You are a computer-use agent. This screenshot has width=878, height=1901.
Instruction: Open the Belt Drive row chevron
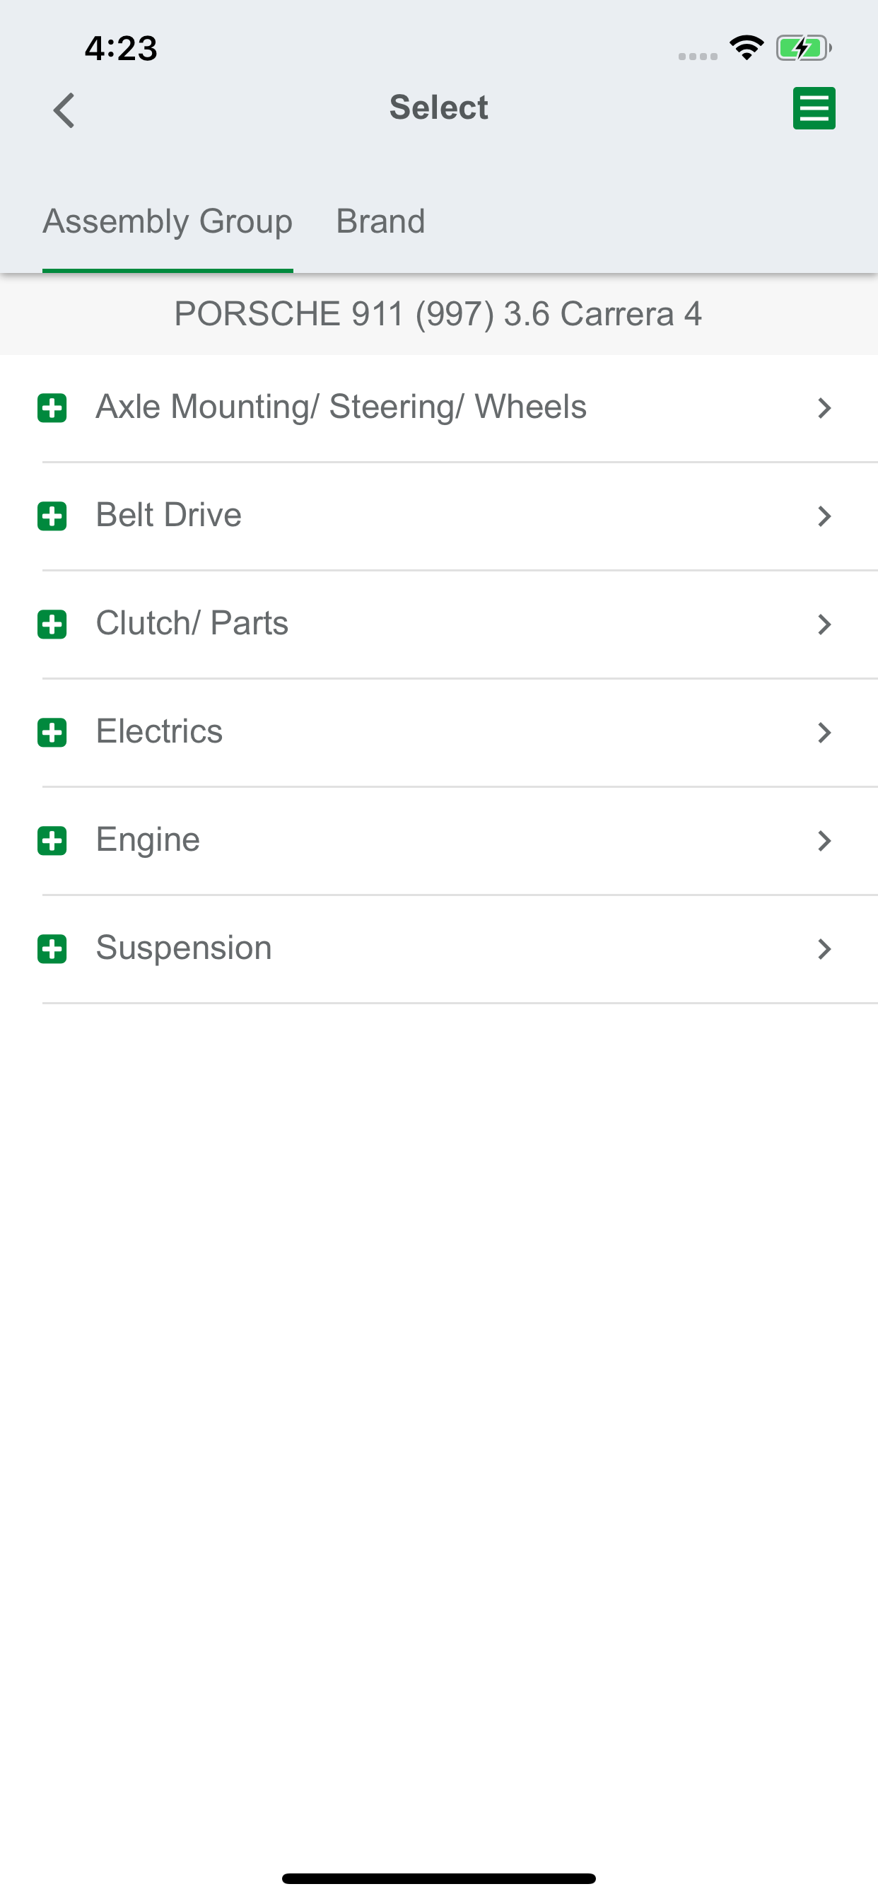[x=824, y=516]
